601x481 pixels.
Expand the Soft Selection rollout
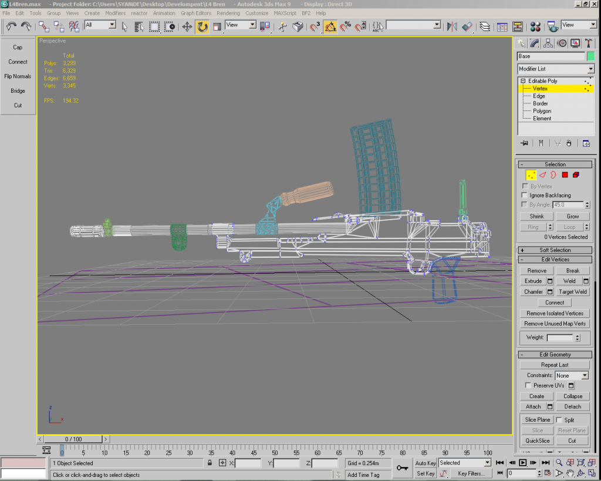point(555,250)
